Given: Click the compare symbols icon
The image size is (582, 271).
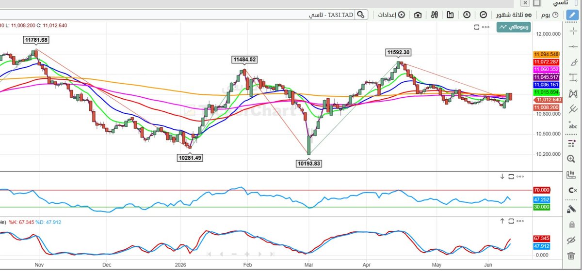Looking at the screenshot, I should (x=435, y=15).
